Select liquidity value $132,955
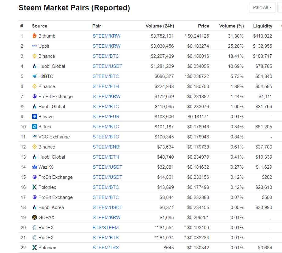This screenshot has height=253, width=282. tap(262, 46)
